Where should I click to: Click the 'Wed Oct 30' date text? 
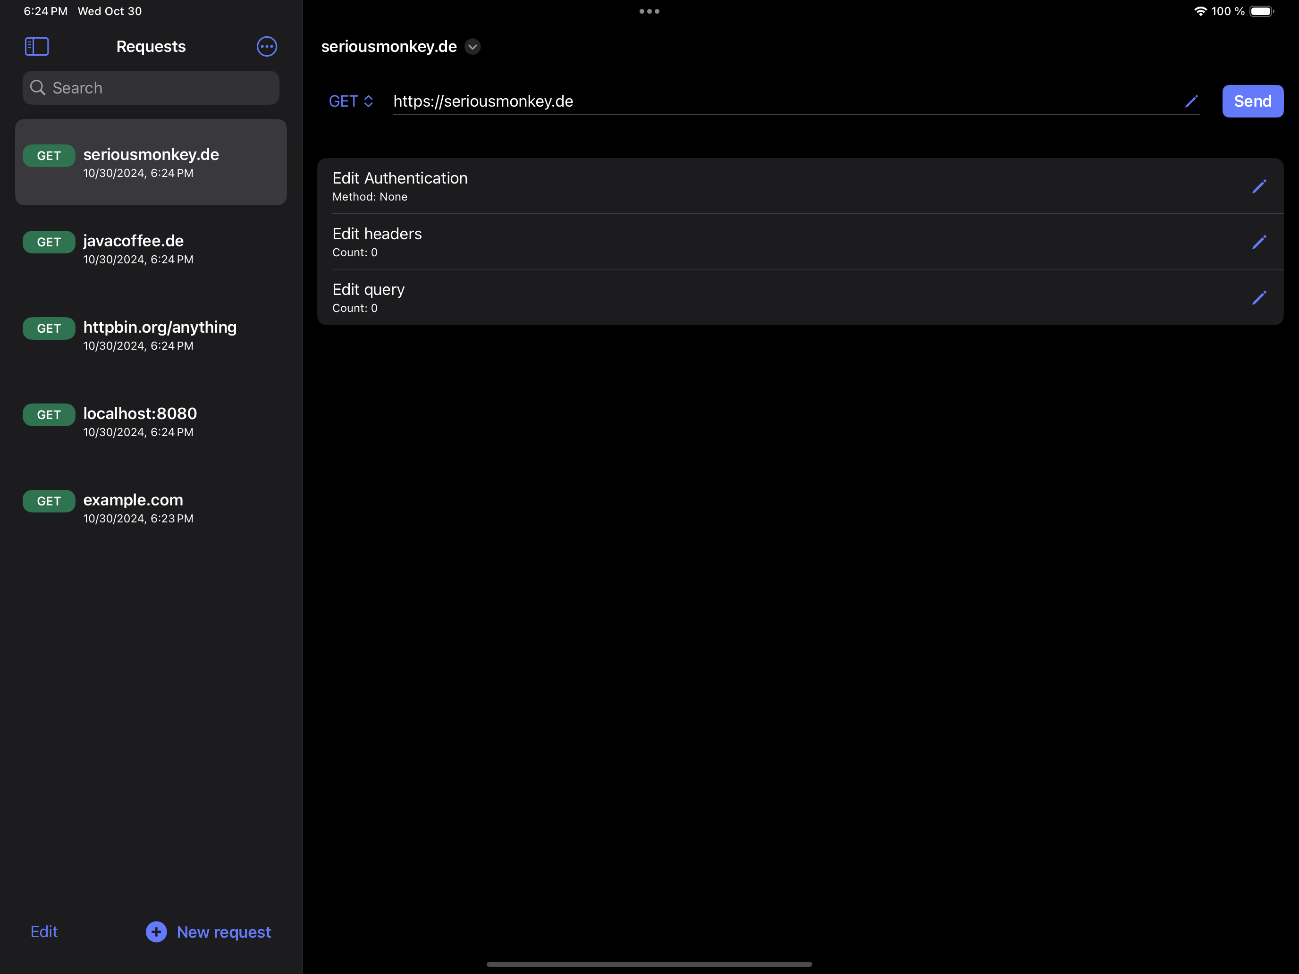110,11
